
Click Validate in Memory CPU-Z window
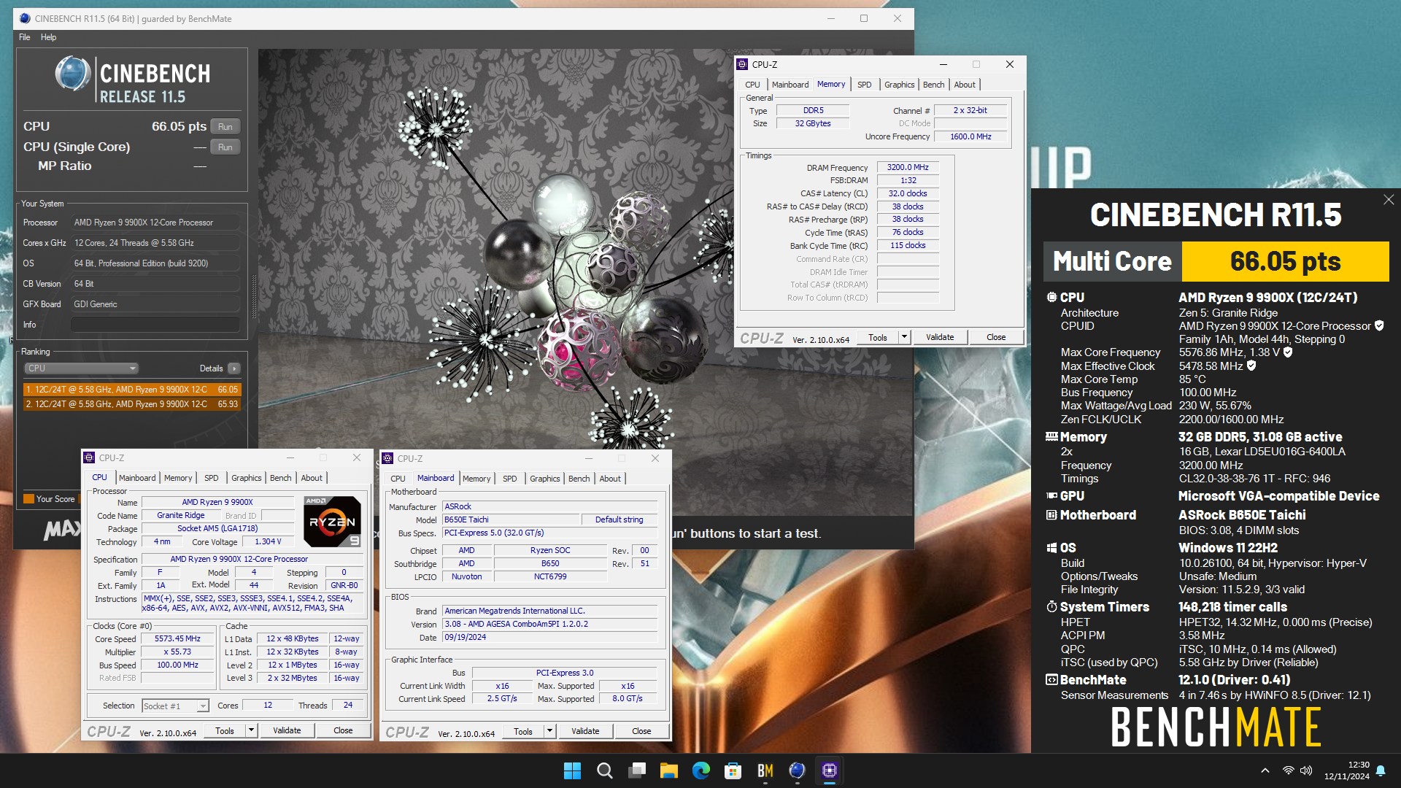click(x=940, y=337)
